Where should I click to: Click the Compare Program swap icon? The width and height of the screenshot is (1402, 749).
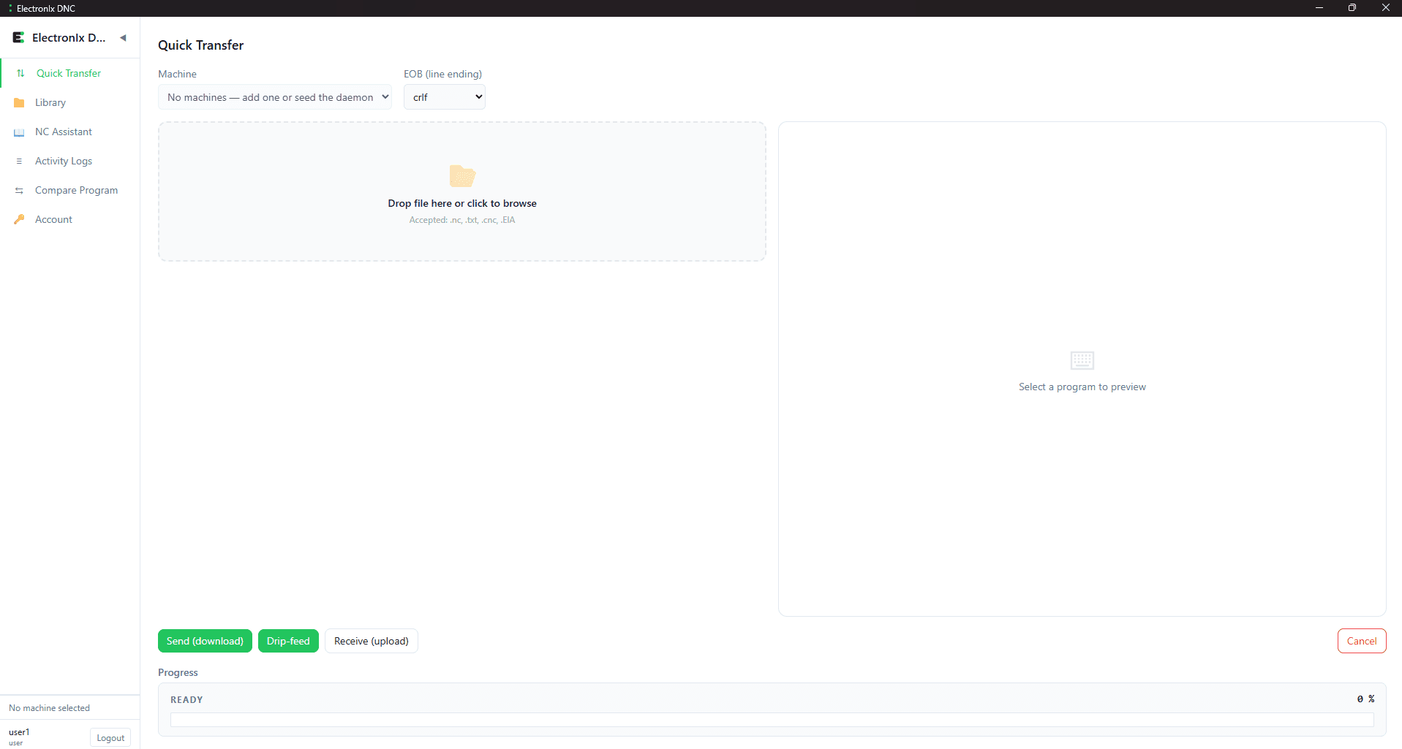coord(19,191)
